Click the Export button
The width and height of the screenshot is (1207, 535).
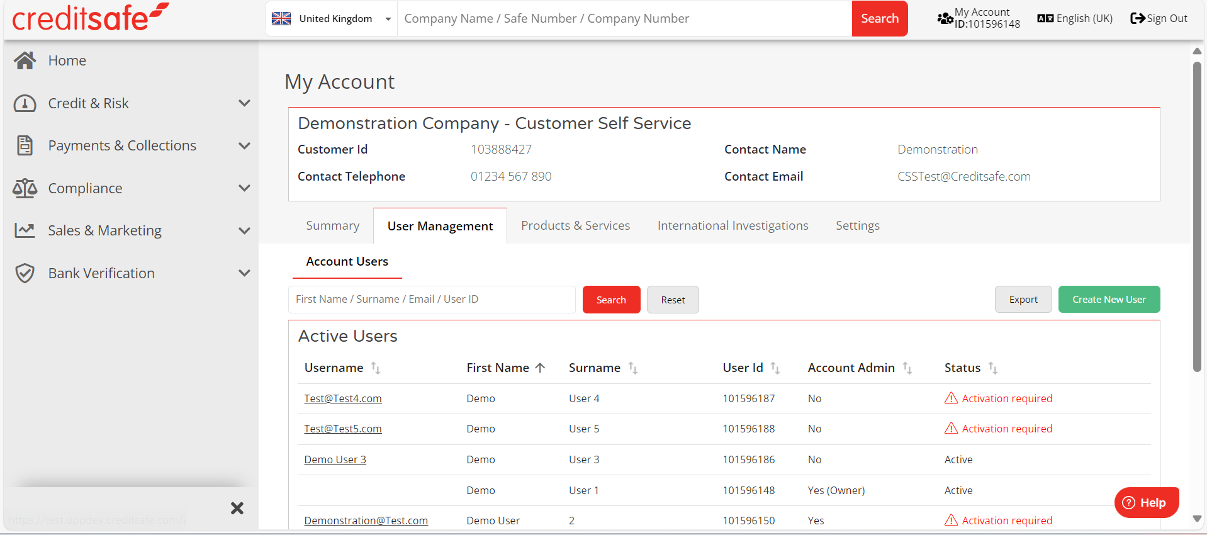[1023, 300]
